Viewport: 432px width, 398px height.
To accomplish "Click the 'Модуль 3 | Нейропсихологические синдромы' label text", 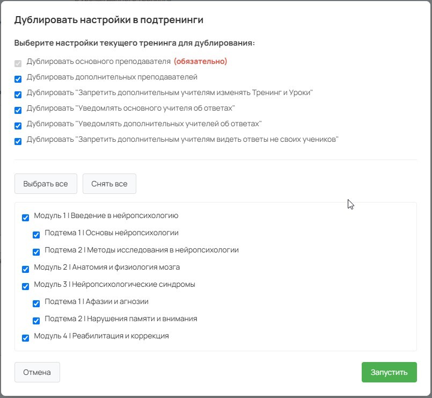I will click(114, 284).
